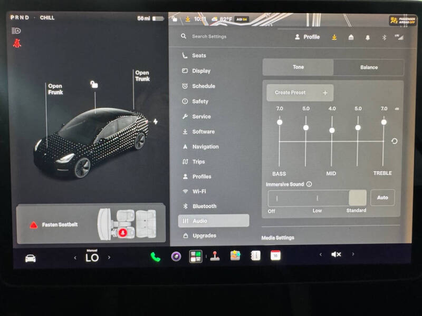Open the phone app in the bottom bar

point(155,257)
